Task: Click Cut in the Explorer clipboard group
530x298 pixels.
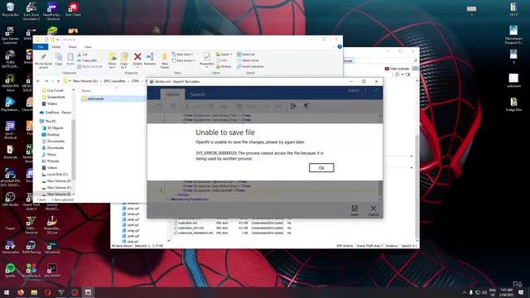Action: tap(83, 55)
